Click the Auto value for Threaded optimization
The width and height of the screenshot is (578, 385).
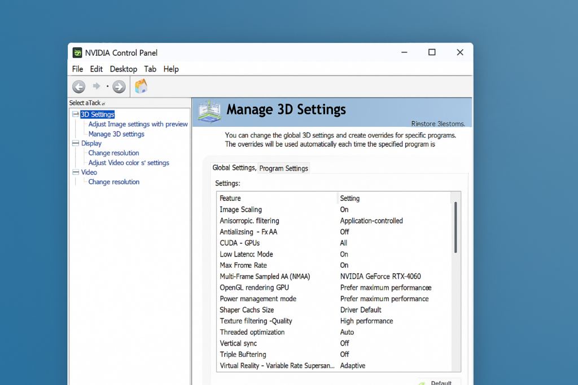click(347, 332)
